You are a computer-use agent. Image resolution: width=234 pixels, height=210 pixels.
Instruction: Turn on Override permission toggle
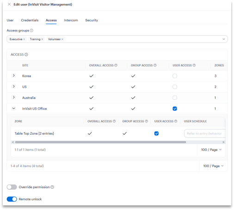pyautogui.click(x=12, y=187)
